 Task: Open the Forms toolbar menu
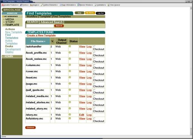[x=24, y=5]
